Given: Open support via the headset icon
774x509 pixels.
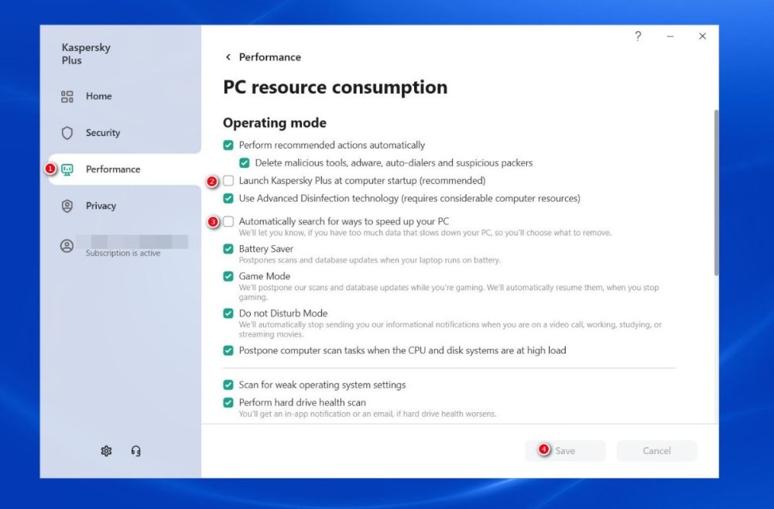Looking at the screenshot, I should [135, 451].
